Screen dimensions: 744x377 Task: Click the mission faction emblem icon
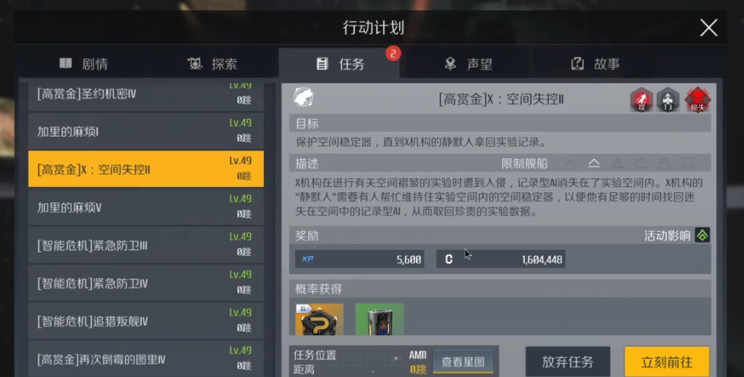point(303,98)
